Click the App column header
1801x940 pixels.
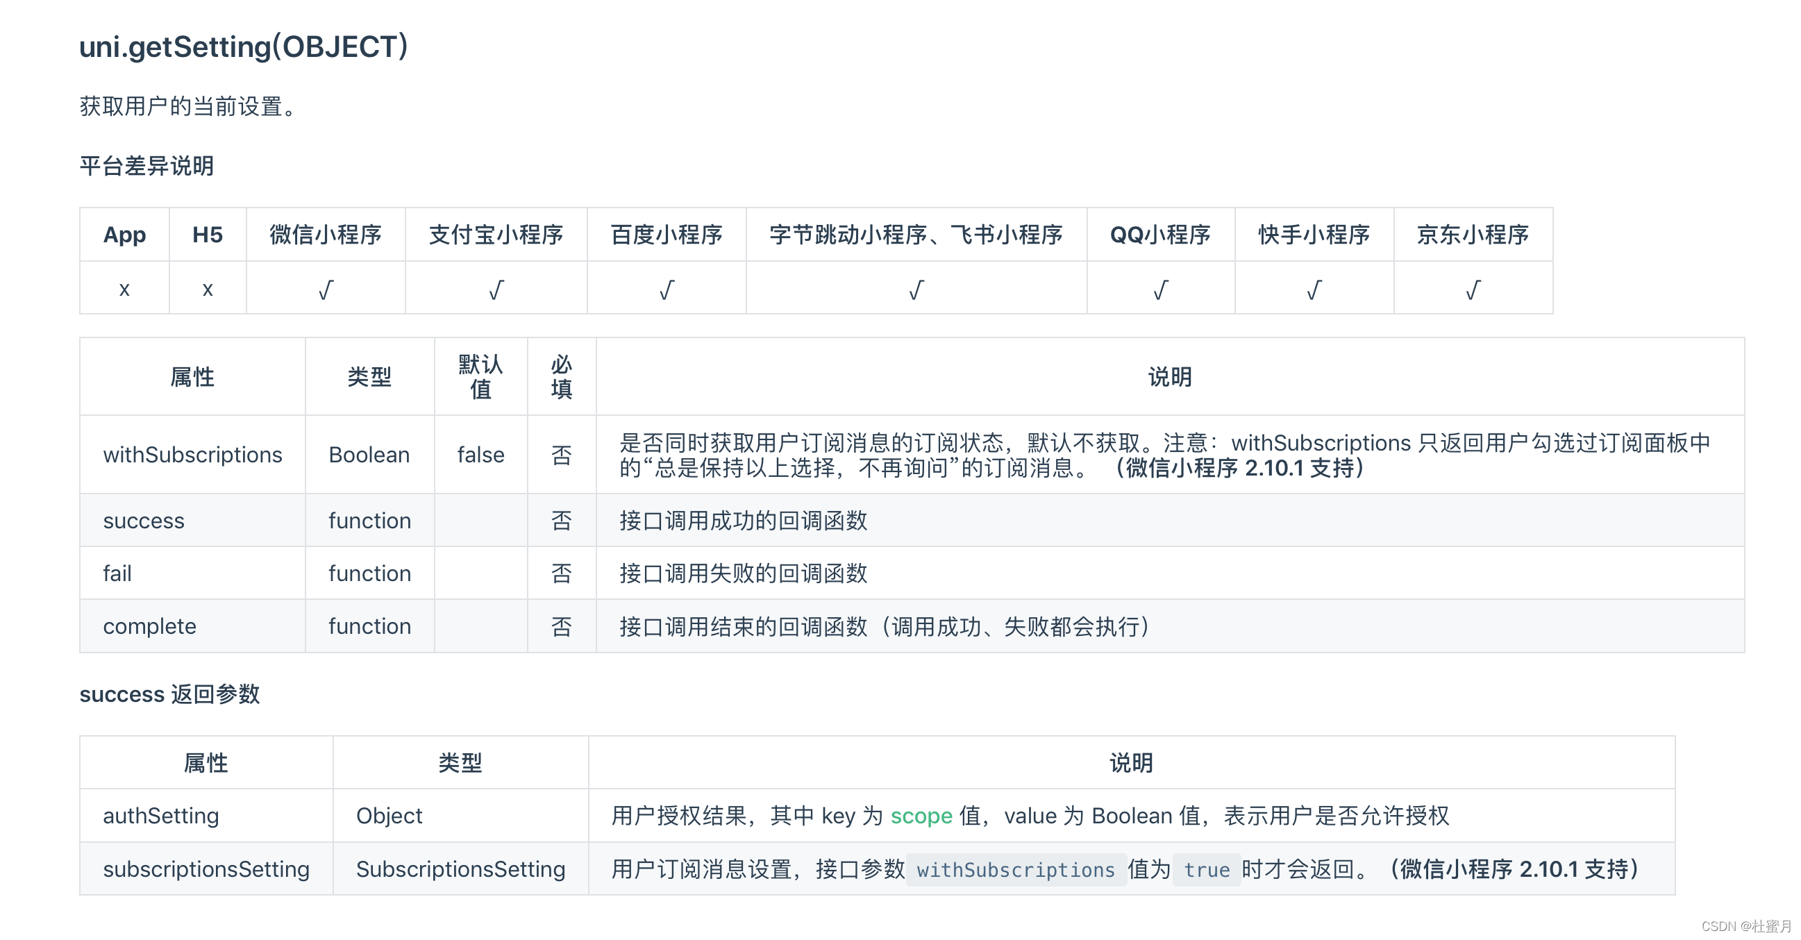124,235
